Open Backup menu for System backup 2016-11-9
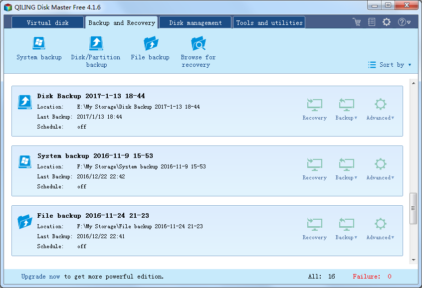Image resolution: width=422 pixels, height=288 pixels. click(346, 169)
